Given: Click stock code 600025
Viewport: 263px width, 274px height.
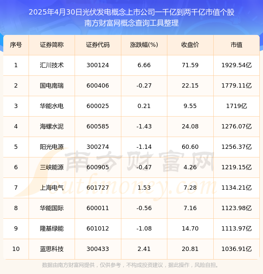Looking at the screenshot, I should point(98,106).
